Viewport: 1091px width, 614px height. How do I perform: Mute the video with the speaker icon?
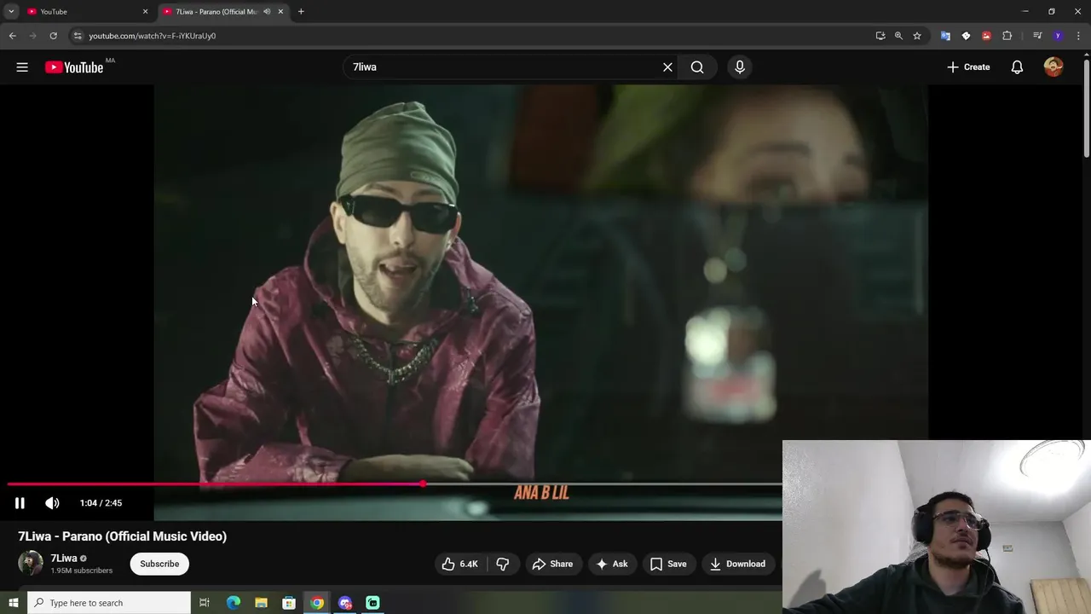coord(52,503)
